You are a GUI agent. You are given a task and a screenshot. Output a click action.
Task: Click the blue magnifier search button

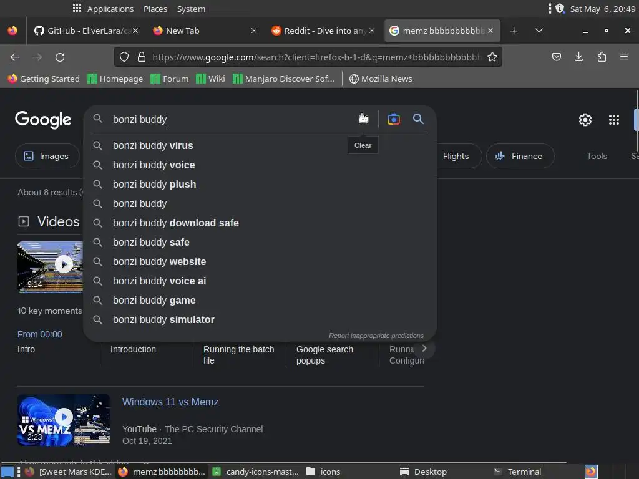click(x=418, y=119)
